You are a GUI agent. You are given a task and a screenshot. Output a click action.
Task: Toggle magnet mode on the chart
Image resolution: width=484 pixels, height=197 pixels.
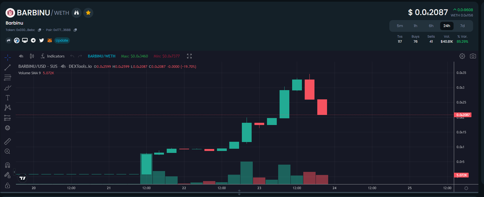(x=7, y=165)
